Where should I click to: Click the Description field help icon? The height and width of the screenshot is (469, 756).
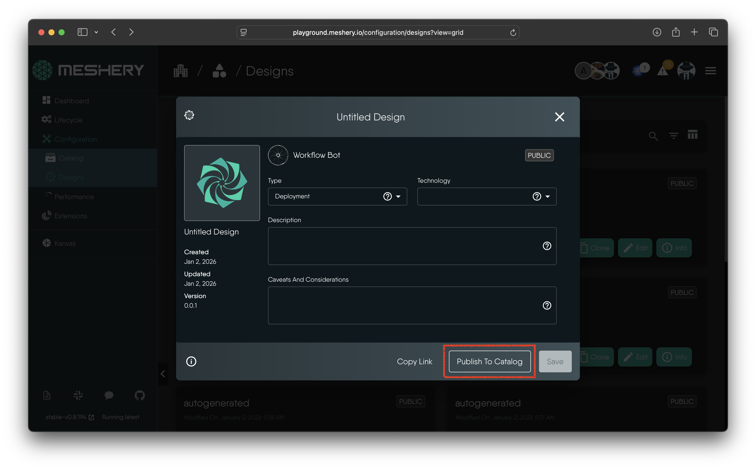[547, 246]
